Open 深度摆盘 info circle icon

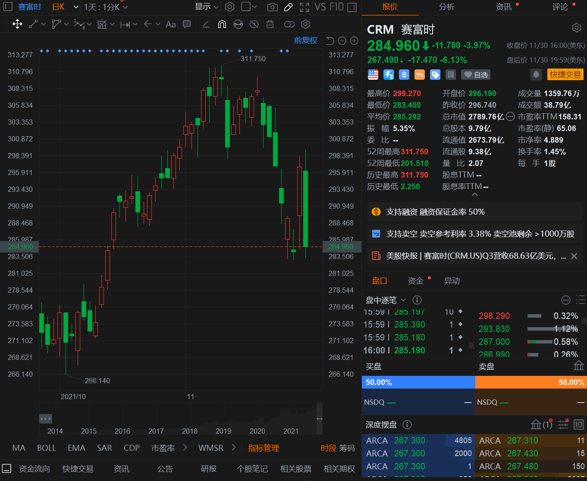407,425
